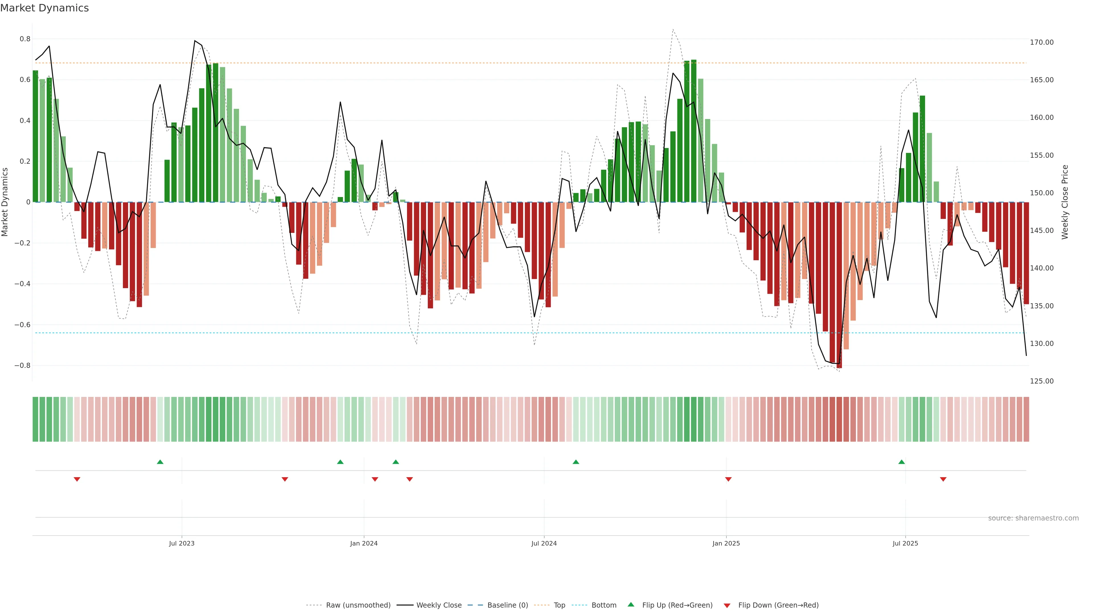
Task: Toggle the Baseline (0) legend entry
Action: tap(508, 605)
